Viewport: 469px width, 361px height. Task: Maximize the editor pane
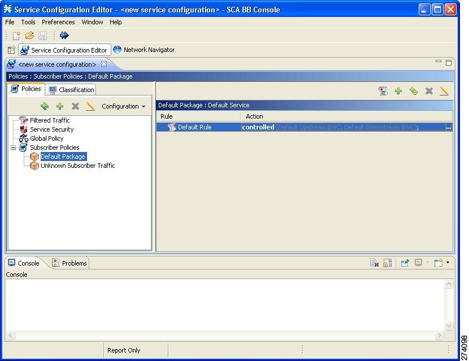[448, 63]
